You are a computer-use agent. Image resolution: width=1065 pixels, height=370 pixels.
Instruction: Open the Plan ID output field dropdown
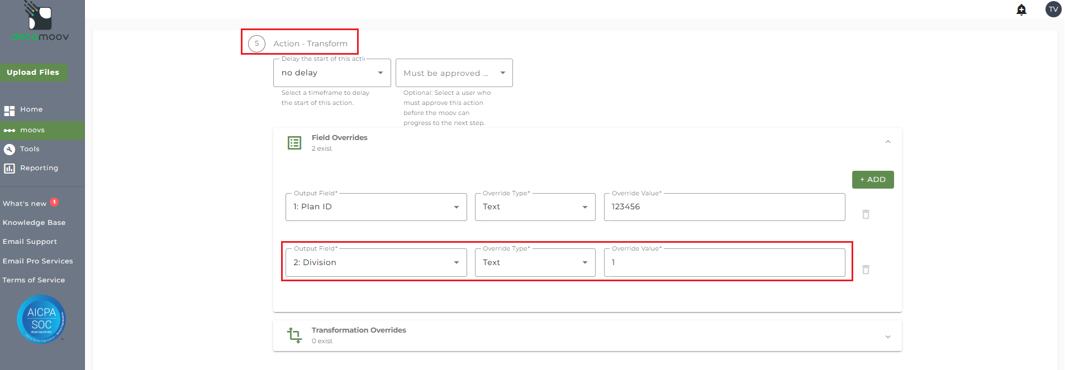tap(376, 207)
